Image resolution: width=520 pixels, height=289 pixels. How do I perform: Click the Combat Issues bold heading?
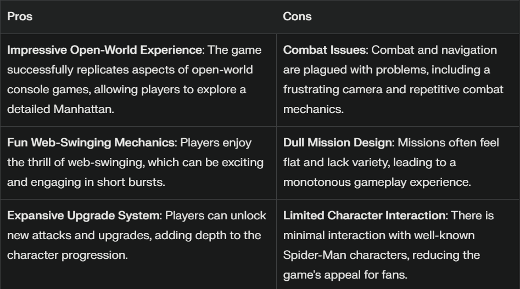pos(325,50)
